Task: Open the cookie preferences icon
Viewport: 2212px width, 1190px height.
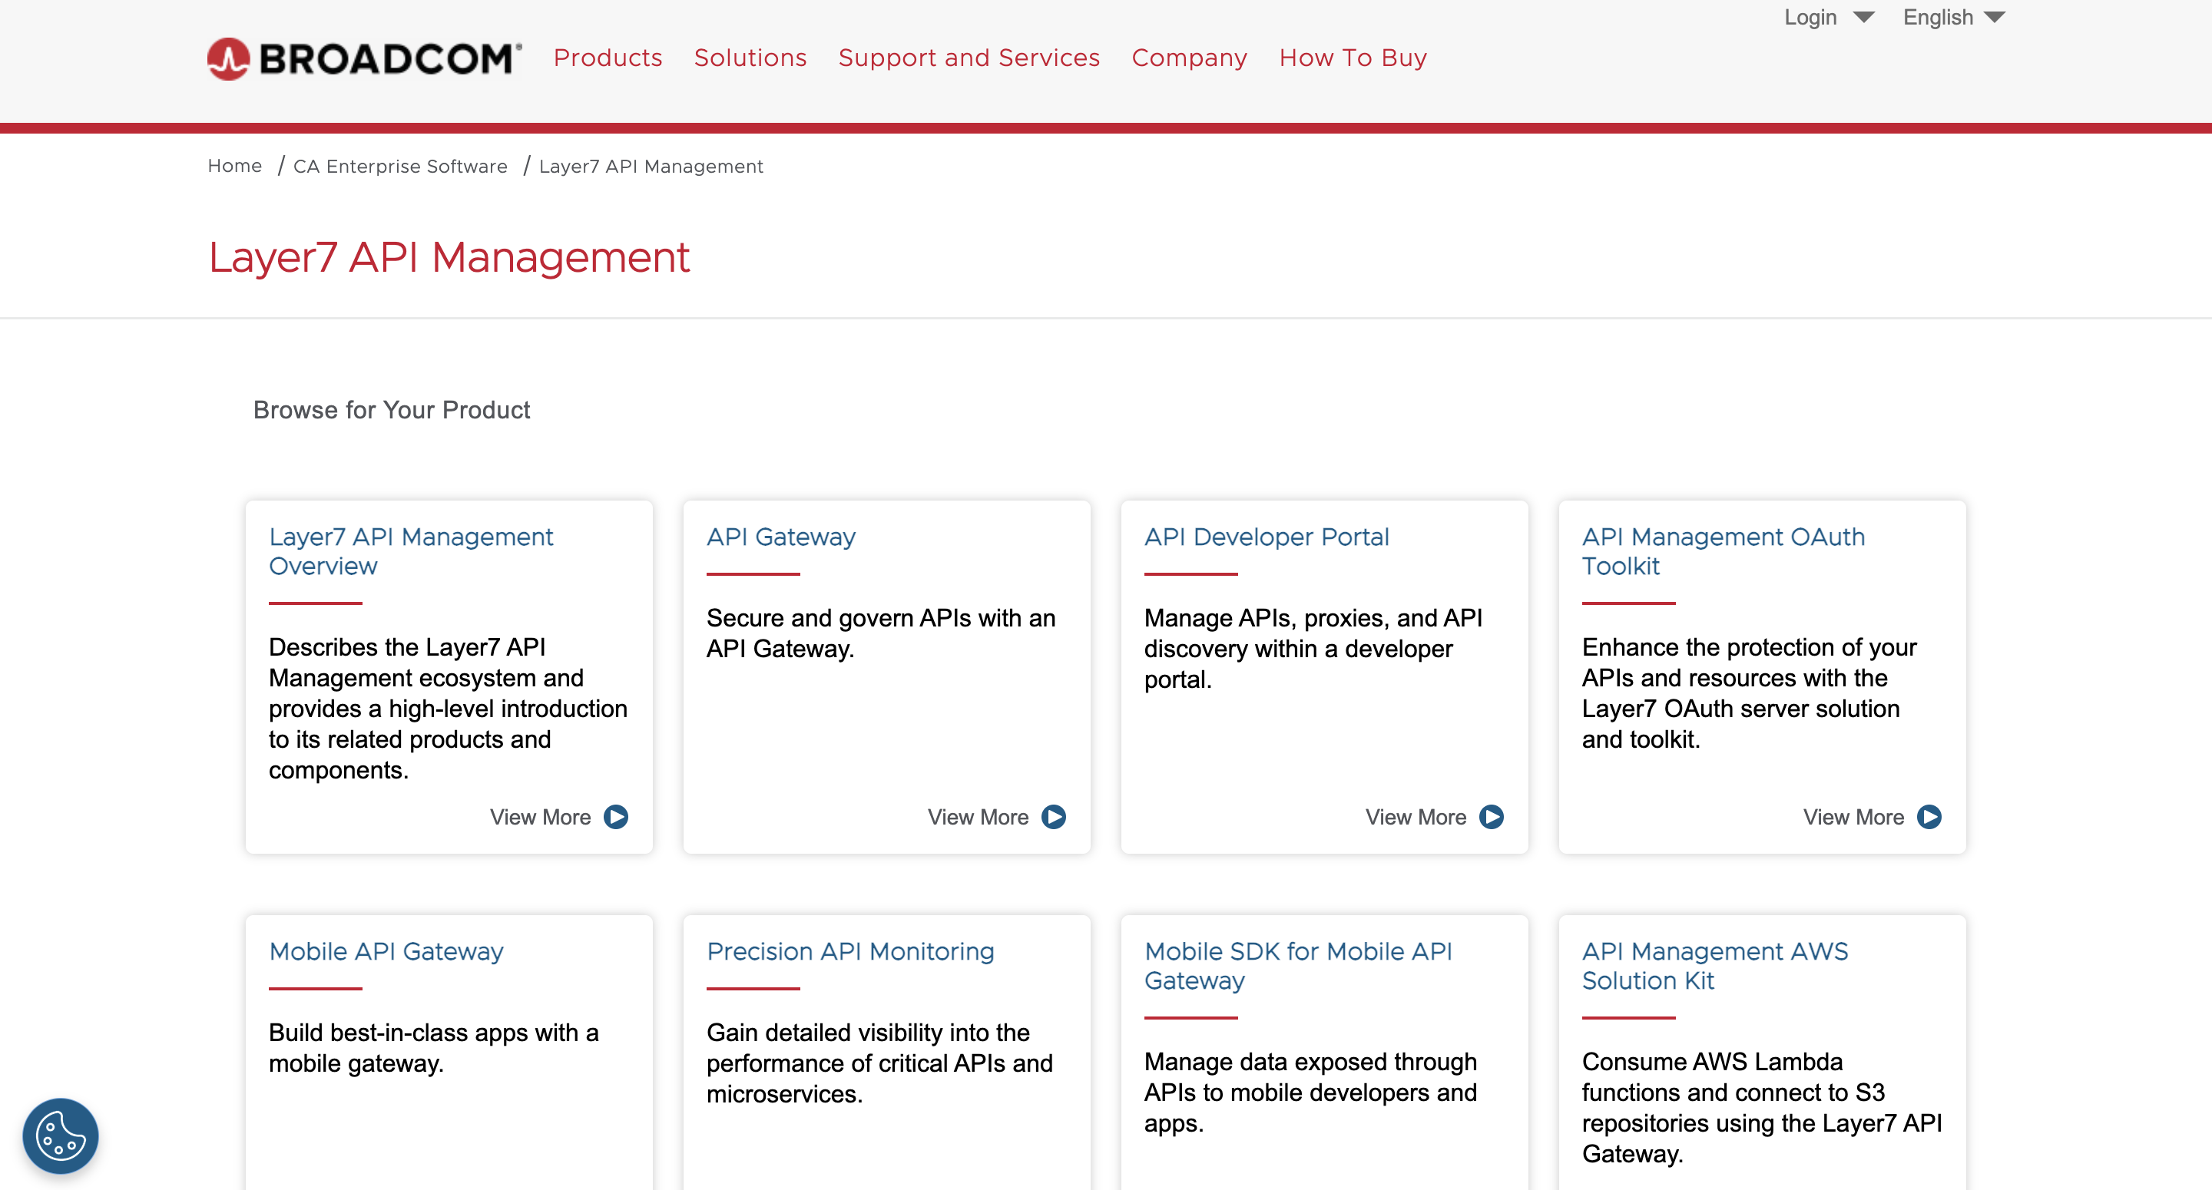Action: 60,1135
